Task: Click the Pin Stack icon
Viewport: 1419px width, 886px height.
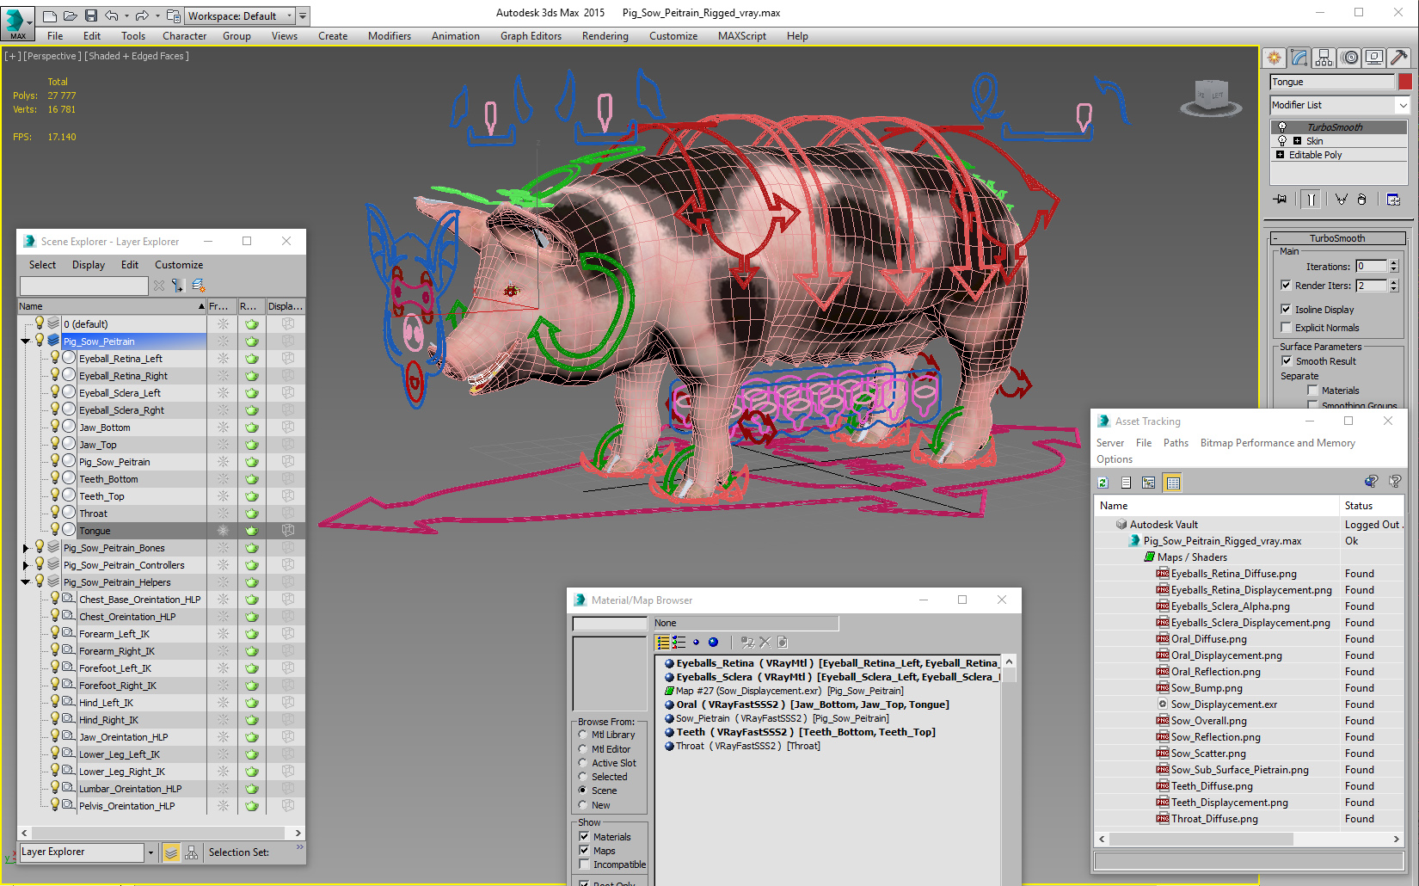Action: [1281, 200]
